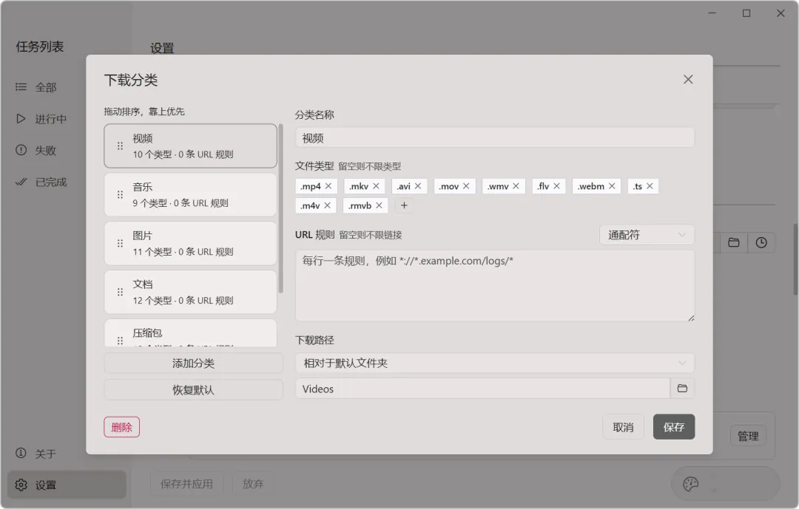Select the 视频 category card
799x509 pixels.
[191, 146]
